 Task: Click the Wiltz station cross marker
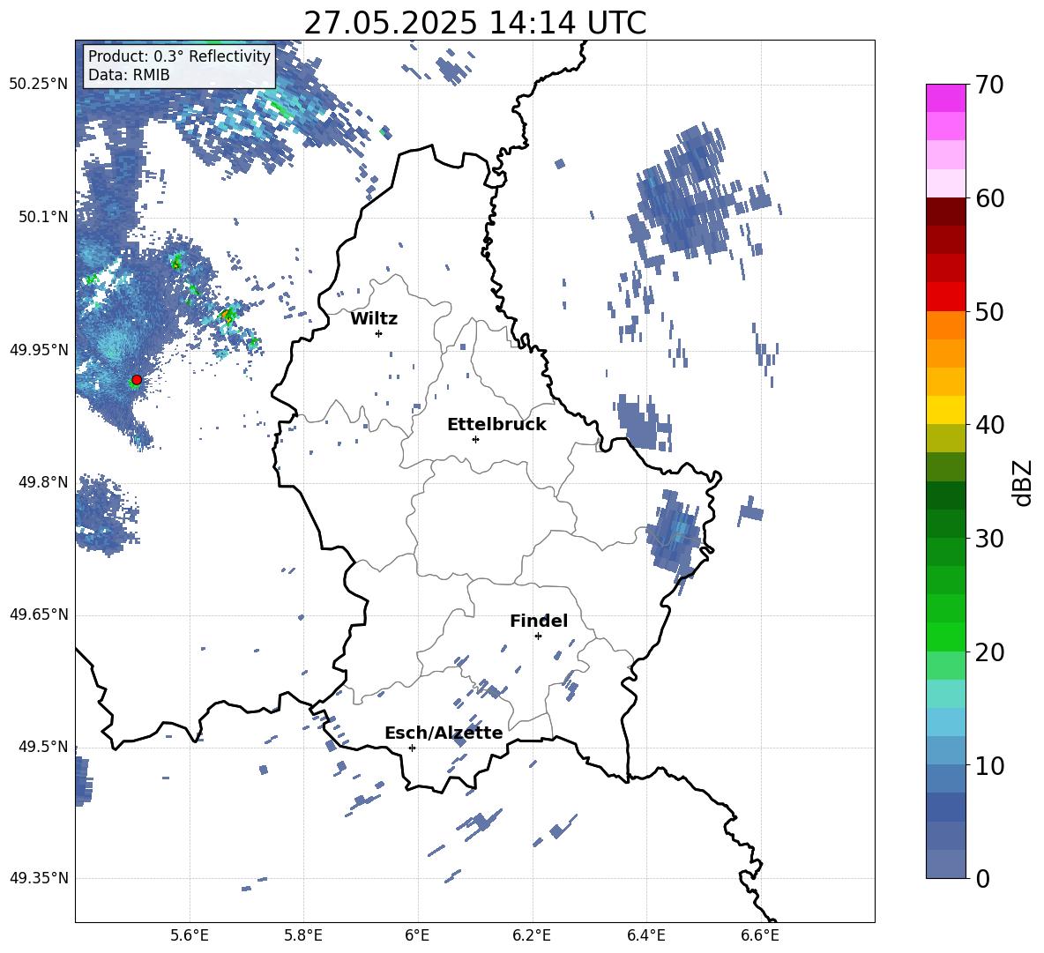coord(379,333)
